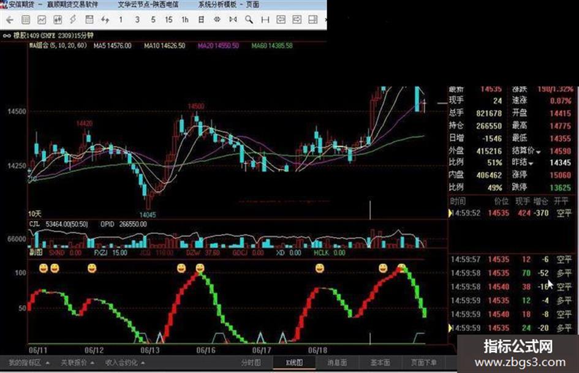Select the K线图 tab
The image size is (579, 373).
coord(294,363)
